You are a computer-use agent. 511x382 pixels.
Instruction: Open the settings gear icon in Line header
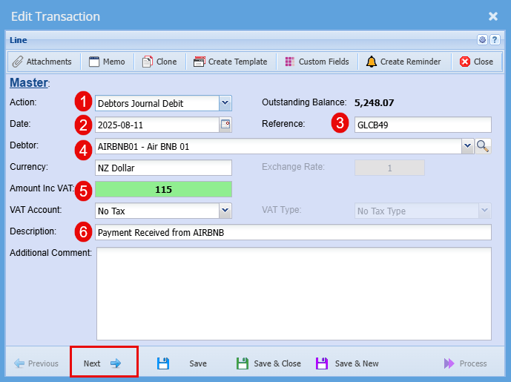point(483,40)
